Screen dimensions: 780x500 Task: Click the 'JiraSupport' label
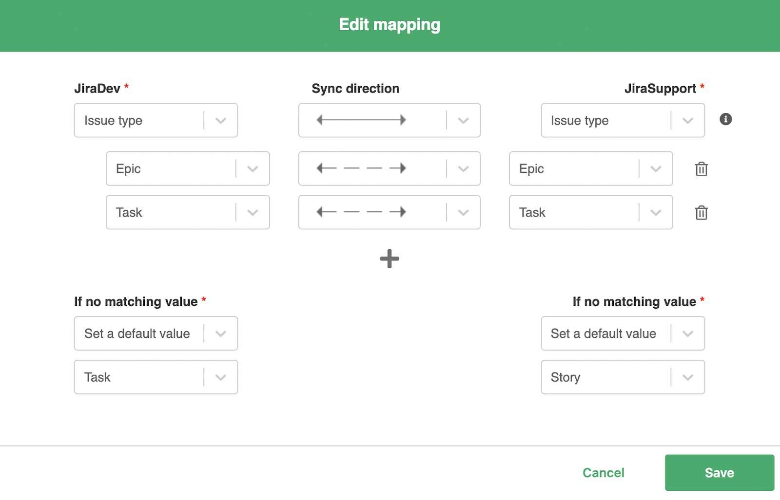pos(660,89)
